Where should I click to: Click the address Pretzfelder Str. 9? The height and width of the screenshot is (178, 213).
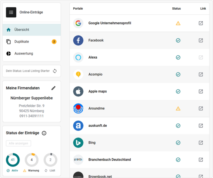[31, 106]
